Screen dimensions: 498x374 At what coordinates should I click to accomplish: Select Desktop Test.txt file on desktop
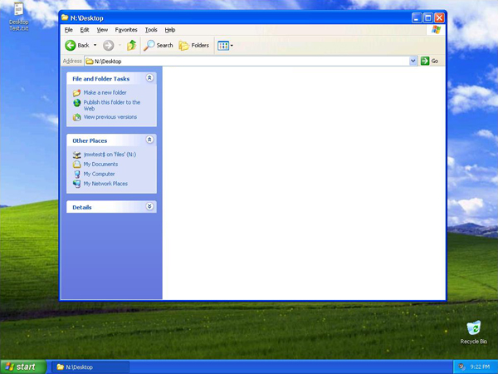pos(19,17)
